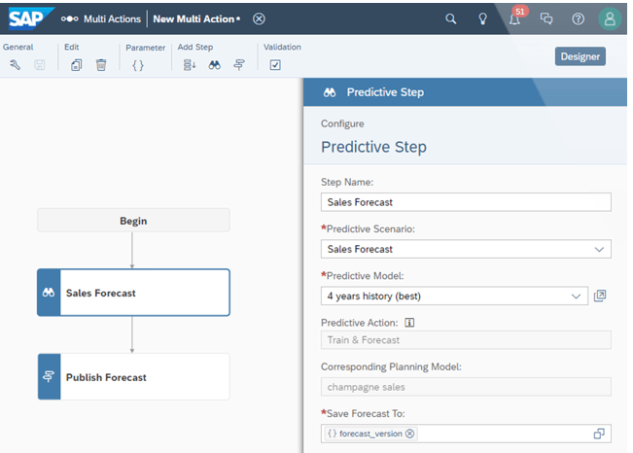Viewport: 633px width, 453px height.
Task: Remove the forecast_version token
Action: 409,434
